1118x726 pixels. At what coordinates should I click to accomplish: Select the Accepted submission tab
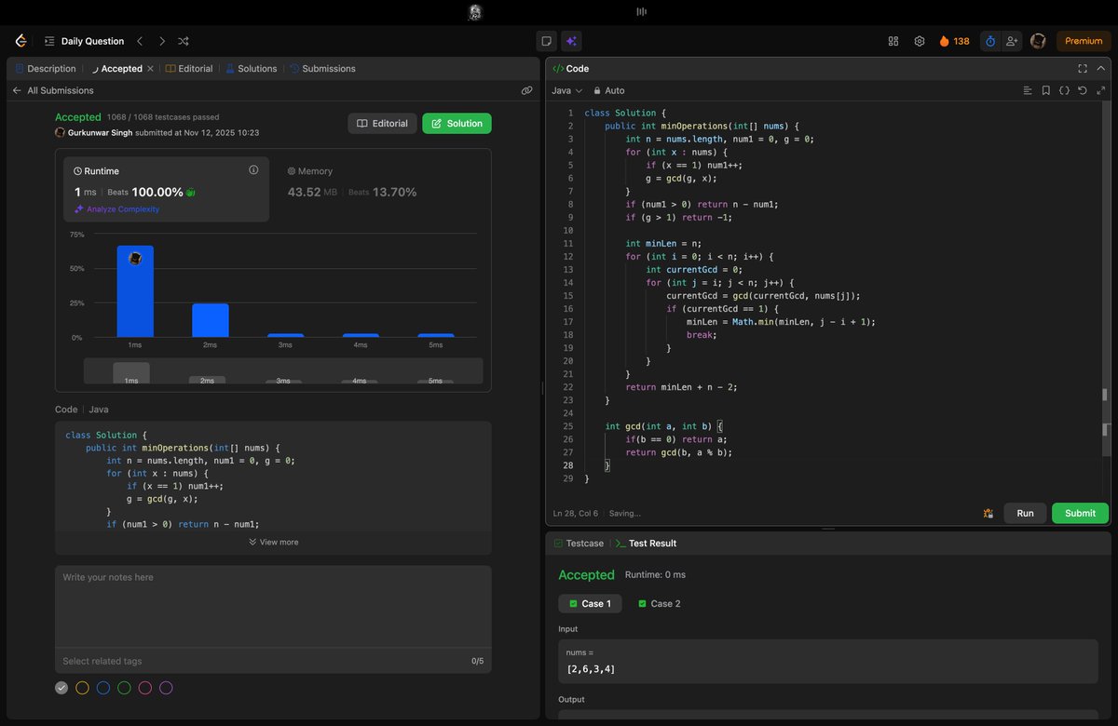point(116,69)
